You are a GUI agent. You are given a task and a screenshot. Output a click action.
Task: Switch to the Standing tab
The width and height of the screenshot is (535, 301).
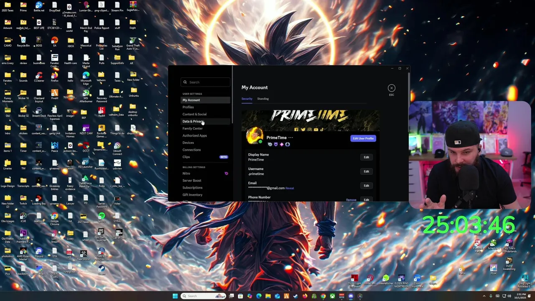point(263,99)
